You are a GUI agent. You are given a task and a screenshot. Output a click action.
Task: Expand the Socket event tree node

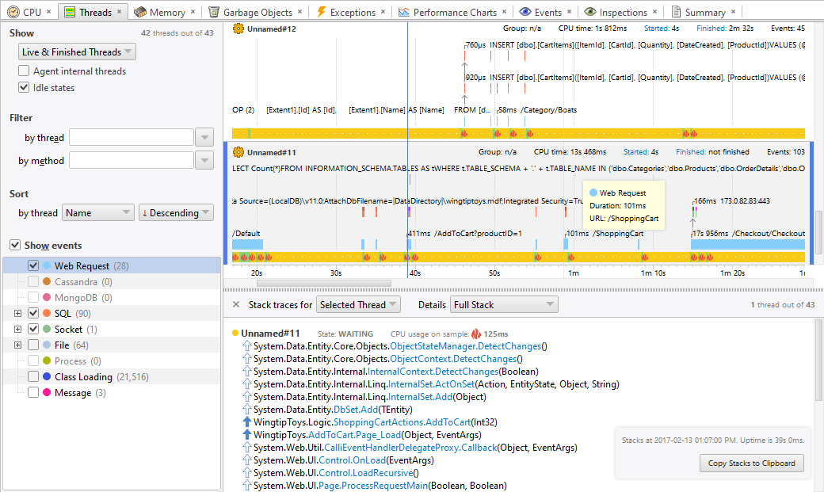[x=18, y=329]
